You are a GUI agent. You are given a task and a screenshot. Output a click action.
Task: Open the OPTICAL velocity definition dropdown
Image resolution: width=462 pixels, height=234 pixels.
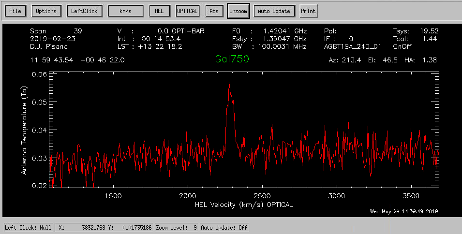[188, 11]
